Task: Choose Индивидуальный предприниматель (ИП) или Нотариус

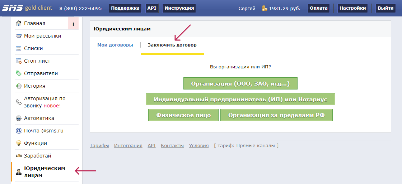Action: click(240, 99)
